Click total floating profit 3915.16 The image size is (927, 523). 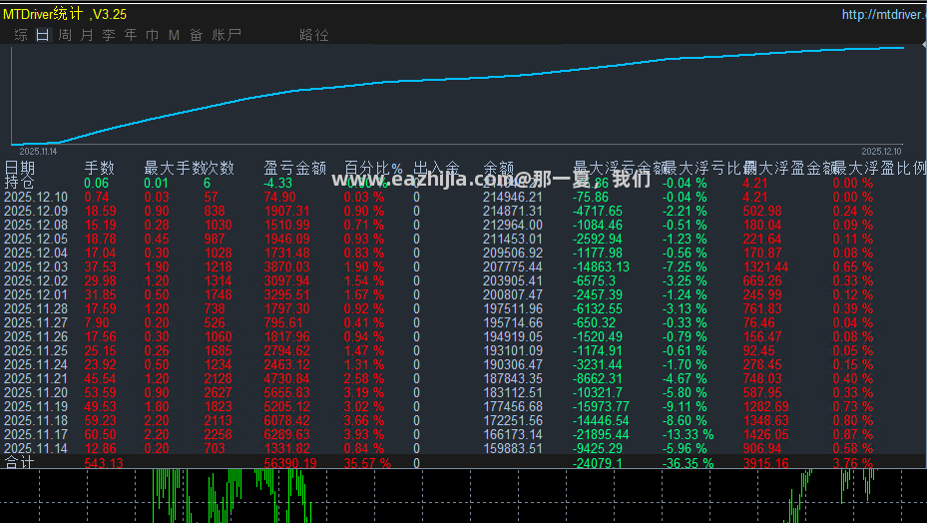pos(766,463)
